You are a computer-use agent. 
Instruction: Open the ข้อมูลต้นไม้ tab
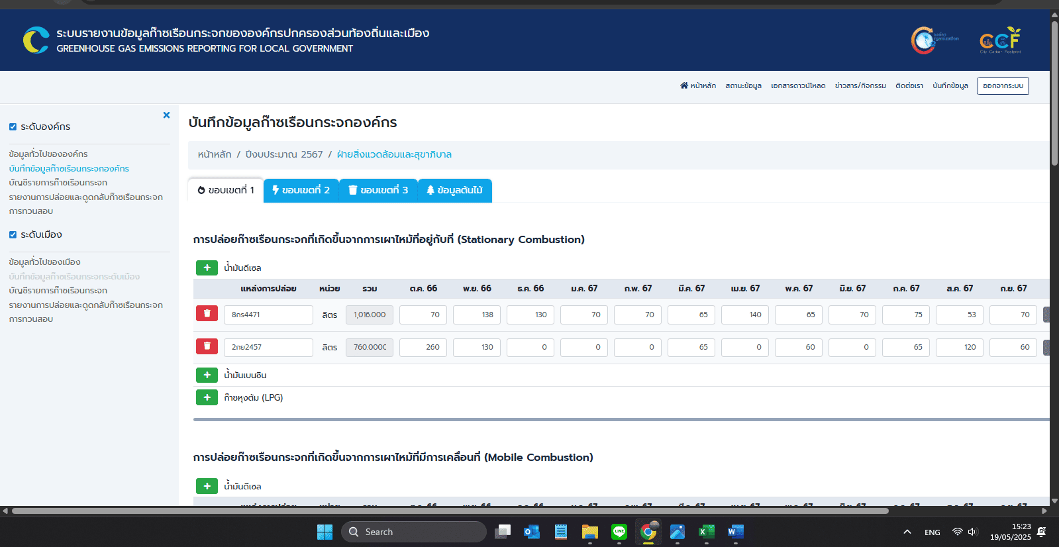[454, 191]
